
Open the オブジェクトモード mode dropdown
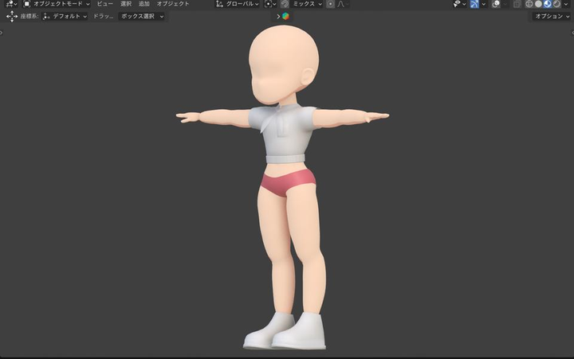click(57, 4)
